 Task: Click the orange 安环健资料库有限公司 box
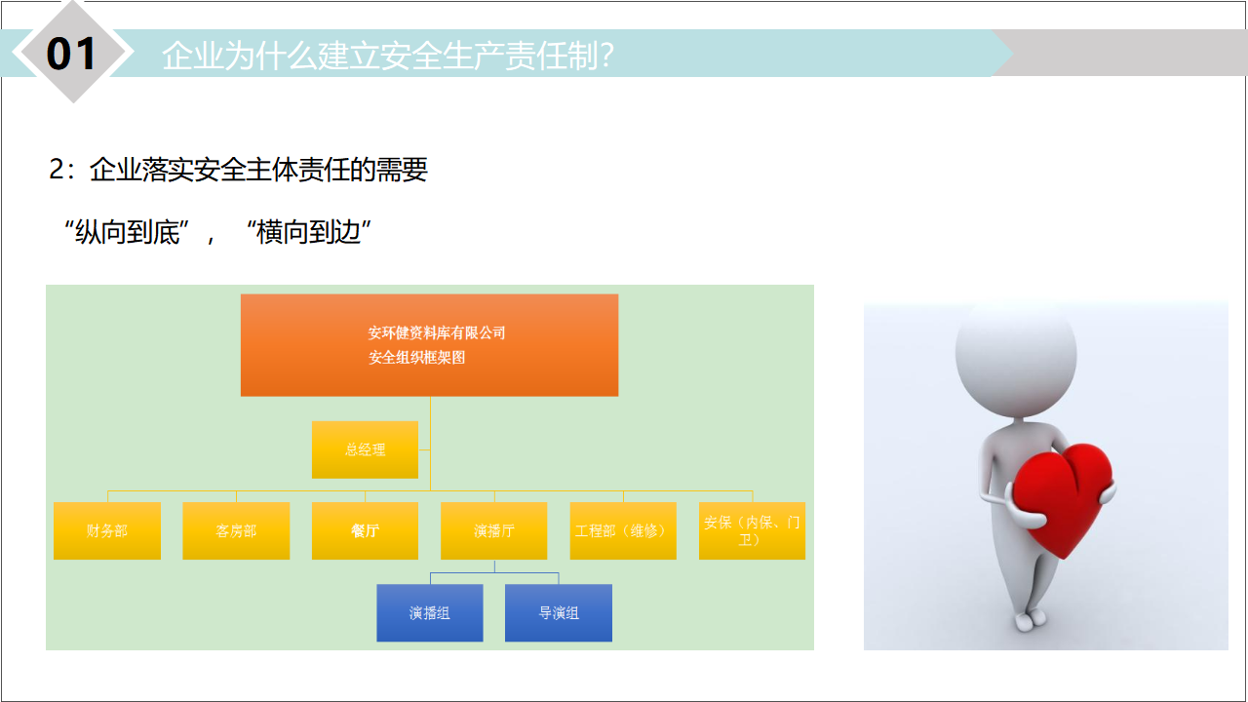coord(429,345)
